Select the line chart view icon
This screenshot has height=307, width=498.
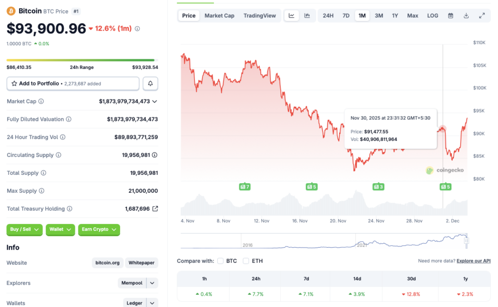point(291,16)
